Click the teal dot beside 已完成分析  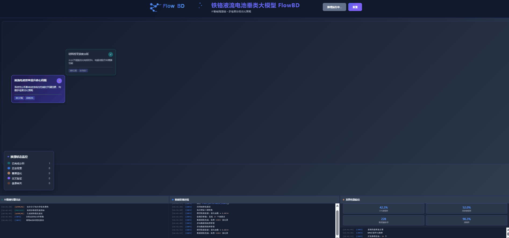point(9,163)
